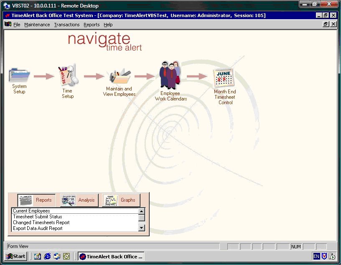The image size is (341, 265).
Task: Close the Remote Desktop window
Action: pos(329,4)
